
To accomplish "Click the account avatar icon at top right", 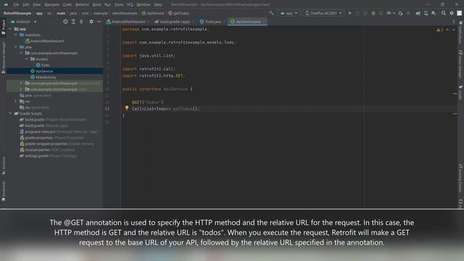I will 459,13.
